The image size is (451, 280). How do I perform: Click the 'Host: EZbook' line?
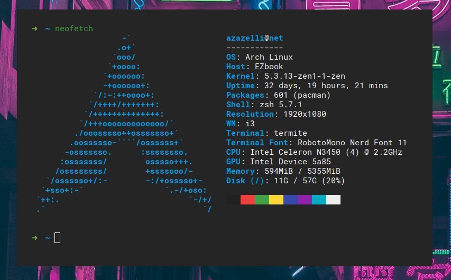click(254, 67)
